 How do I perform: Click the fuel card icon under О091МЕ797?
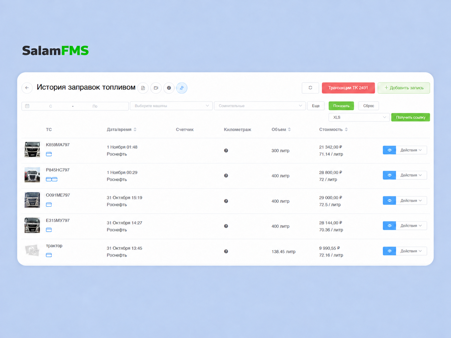tap(49, 204)
